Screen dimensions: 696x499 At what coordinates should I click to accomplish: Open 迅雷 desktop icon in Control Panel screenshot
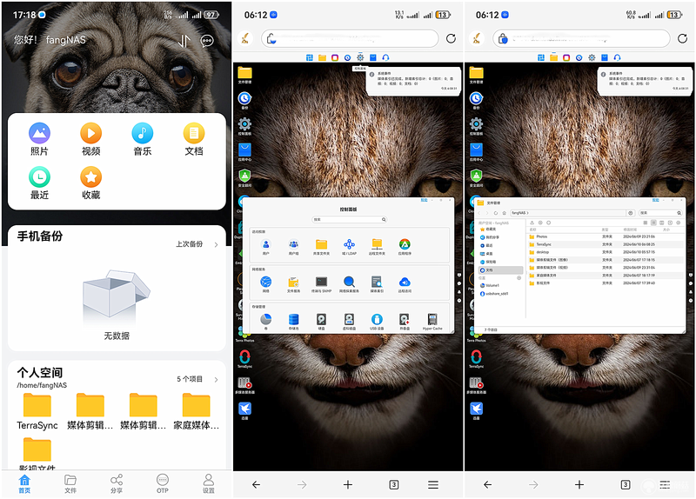pyautogui.click(x=244, y=410)
